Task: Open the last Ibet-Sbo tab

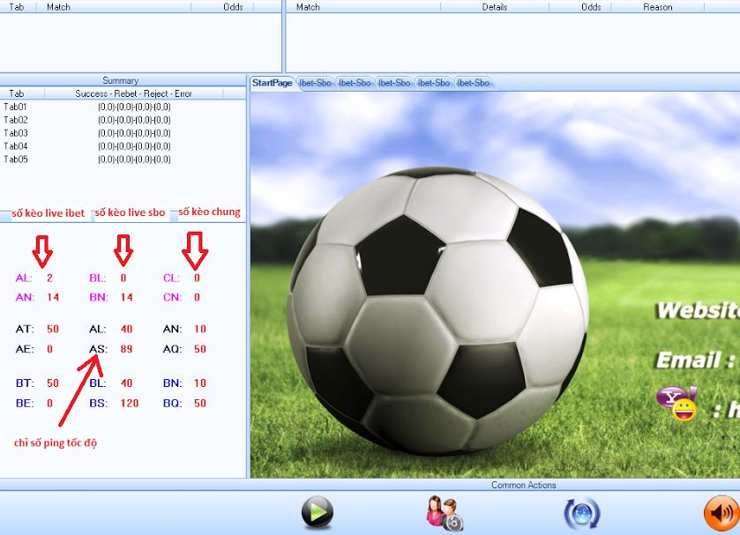Action: 472,83
